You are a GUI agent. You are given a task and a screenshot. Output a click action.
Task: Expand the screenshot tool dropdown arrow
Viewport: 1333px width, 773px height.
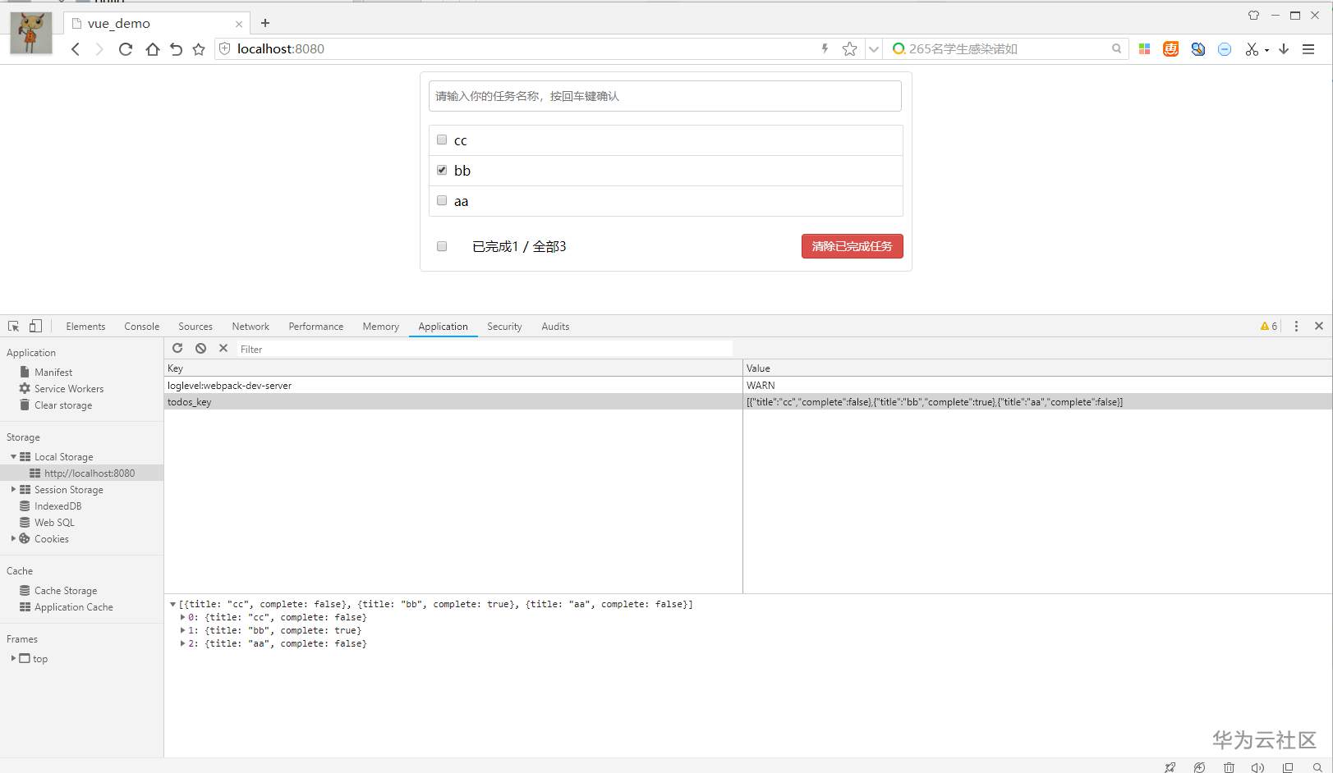pos(1266,50)
